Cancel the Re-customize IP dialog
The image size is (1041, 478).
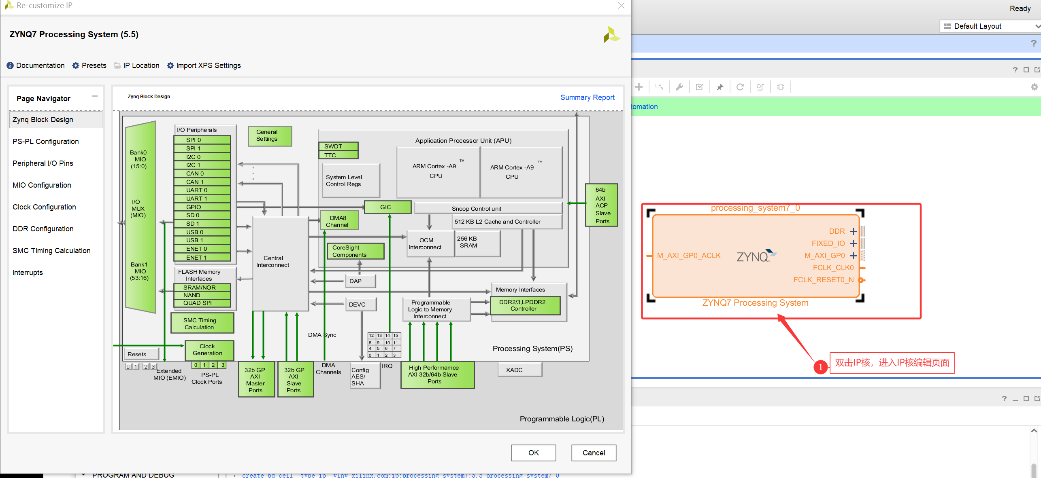(x=594, y=453)
